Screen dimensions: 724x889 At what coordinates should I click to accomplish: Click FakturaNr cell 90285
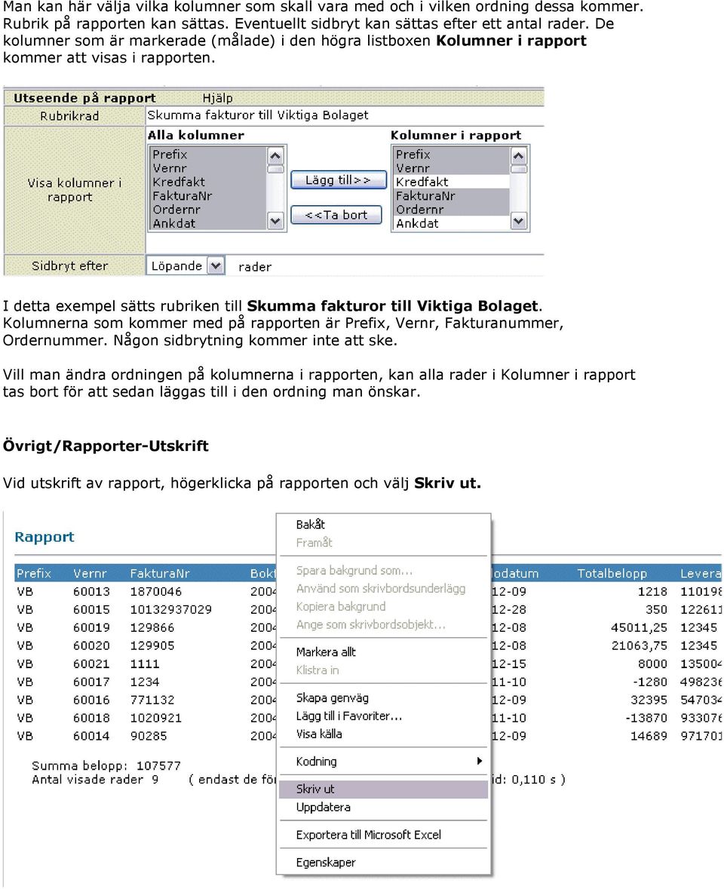point(149,736)
